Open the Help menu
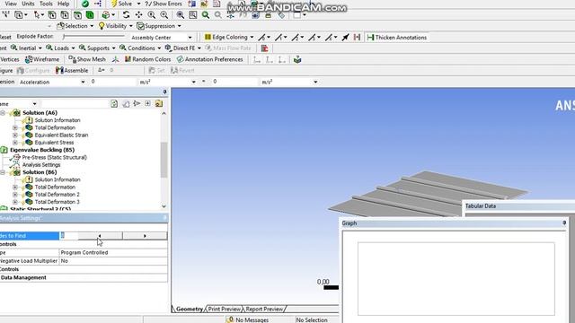Screen dimensions: 575x323 pos(63,4)
